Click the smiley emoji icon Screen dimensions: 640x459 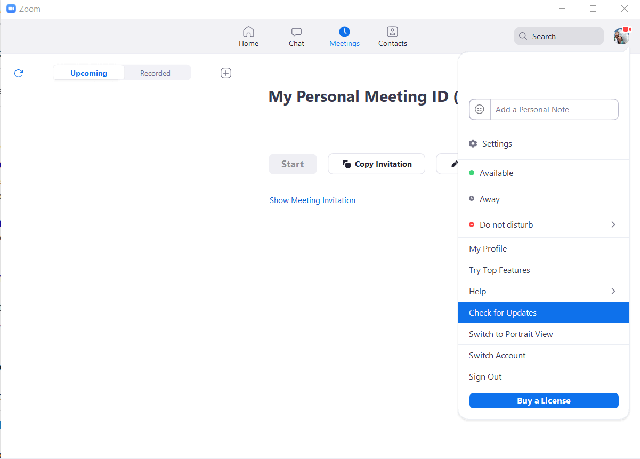pyautogui.click(x=480, y=109)
